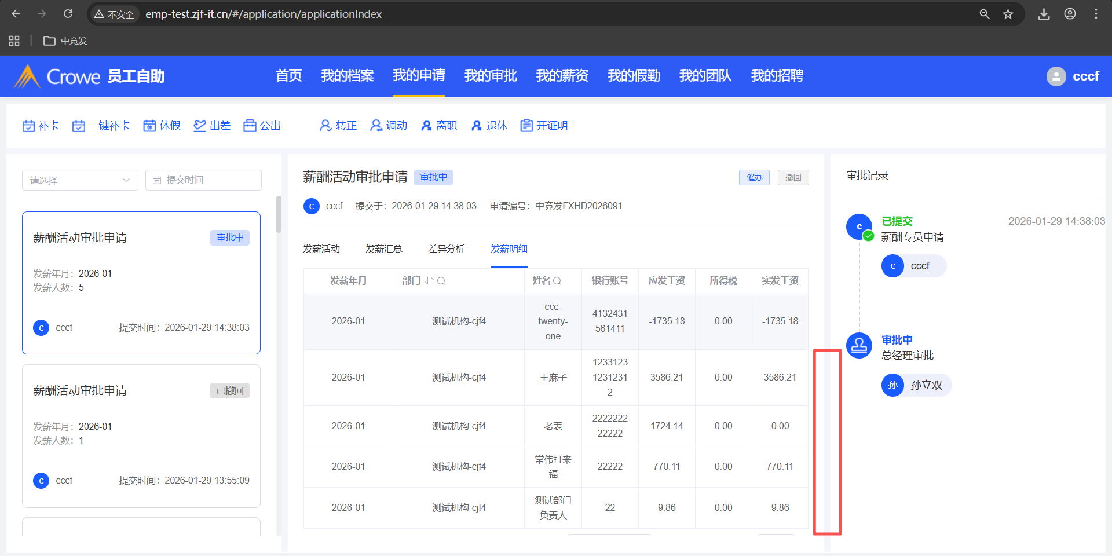
Task: Click the 开证明 certificate icon
Action: (526, 126)
